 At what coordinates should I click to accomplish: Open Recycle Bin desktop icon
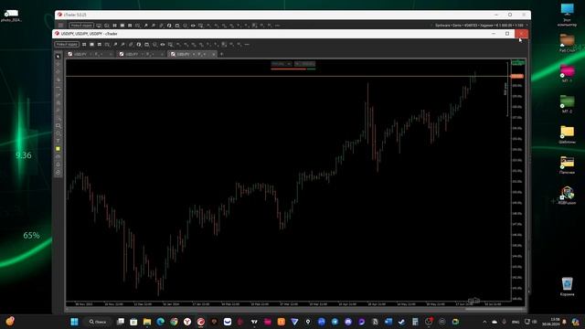click(567, 286)
